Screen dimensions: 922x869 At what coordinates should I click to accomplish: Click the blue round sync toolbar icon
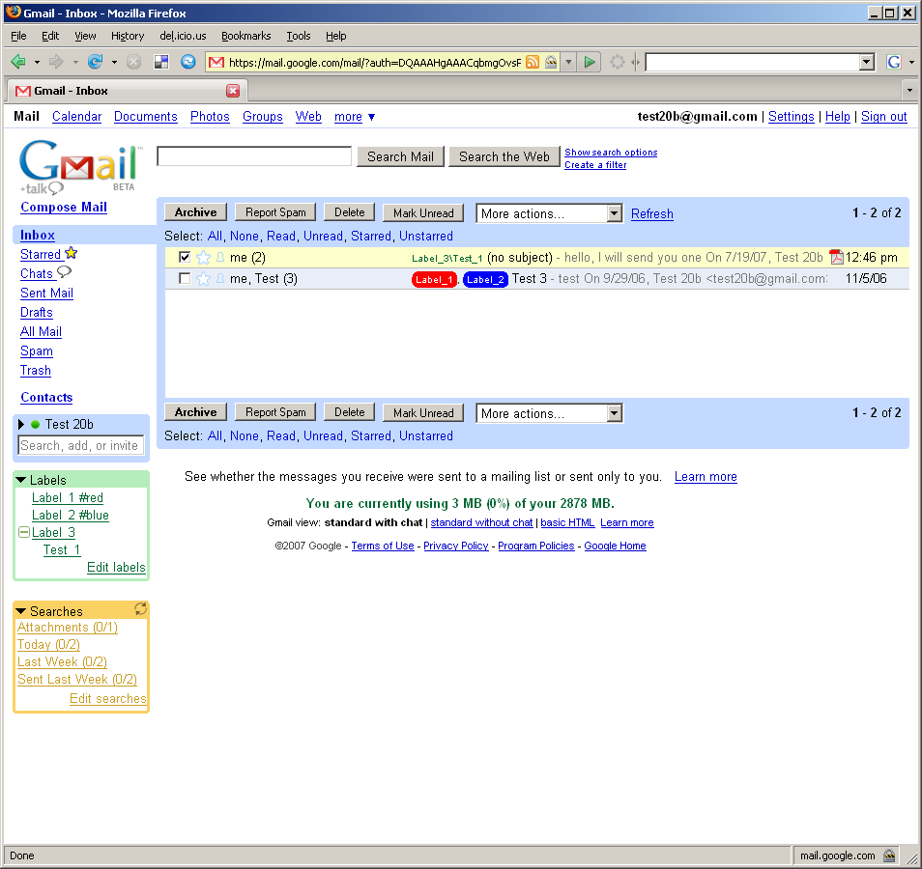188,62
